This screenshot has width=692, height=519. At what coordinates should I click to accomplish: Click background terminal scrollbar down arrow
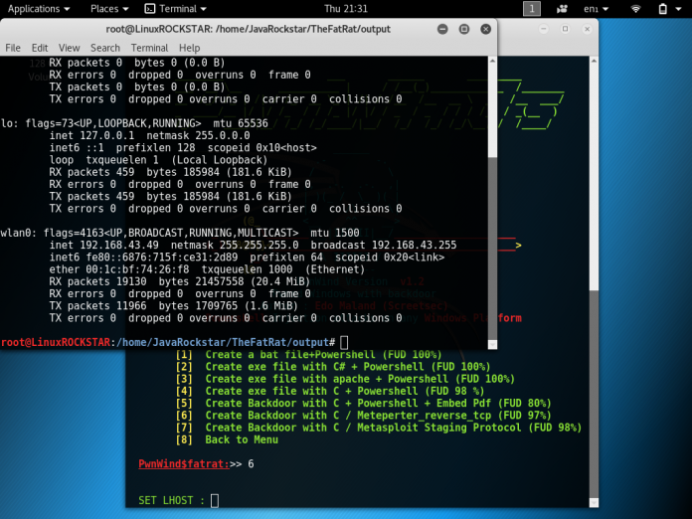coord(594,502)
